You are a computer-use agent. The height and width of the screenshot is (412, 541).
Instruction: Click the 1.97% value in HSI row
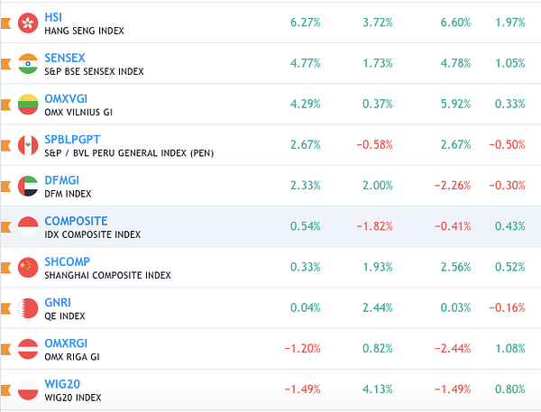pos(510,23)
